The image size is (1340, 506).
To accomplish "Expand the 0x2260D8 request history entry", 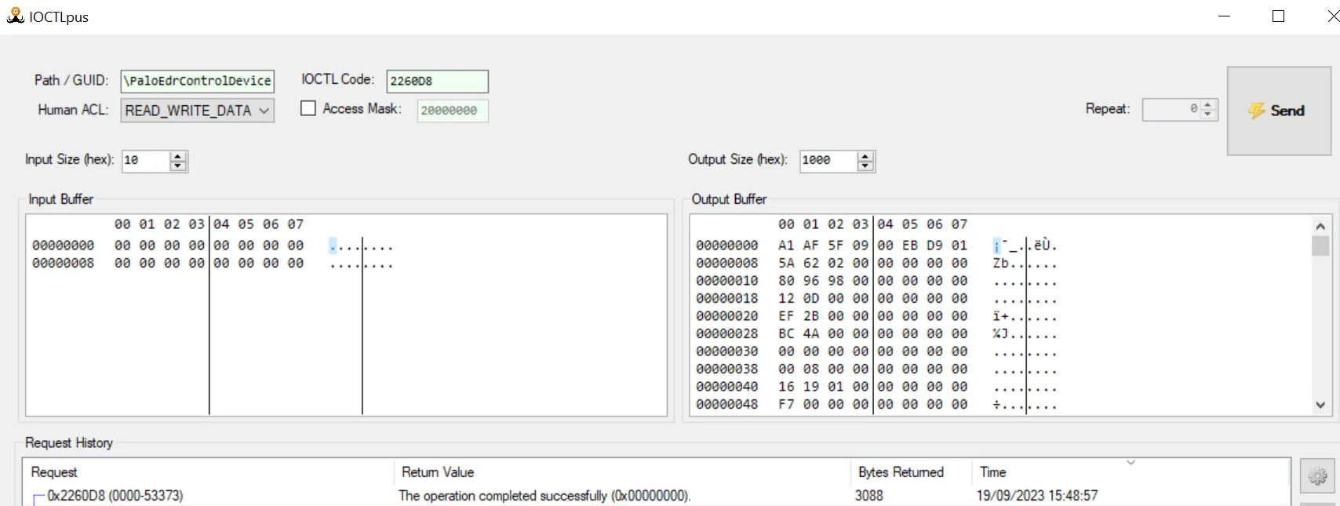I will pyautogui.click(x=37, y=497).
